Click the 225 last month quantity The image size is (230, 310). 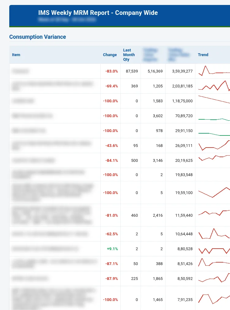135,278
